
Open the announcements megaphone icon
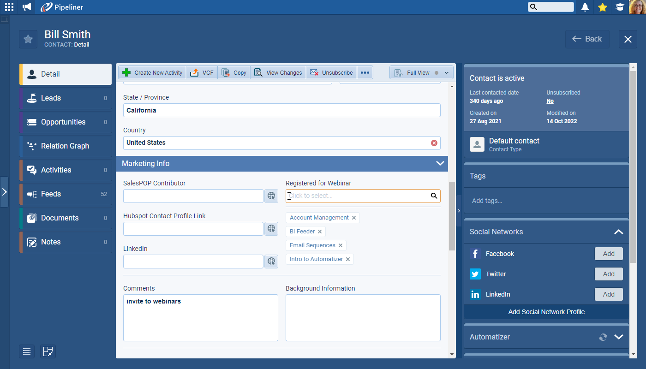pyautogui.click(x=27, y=7)
